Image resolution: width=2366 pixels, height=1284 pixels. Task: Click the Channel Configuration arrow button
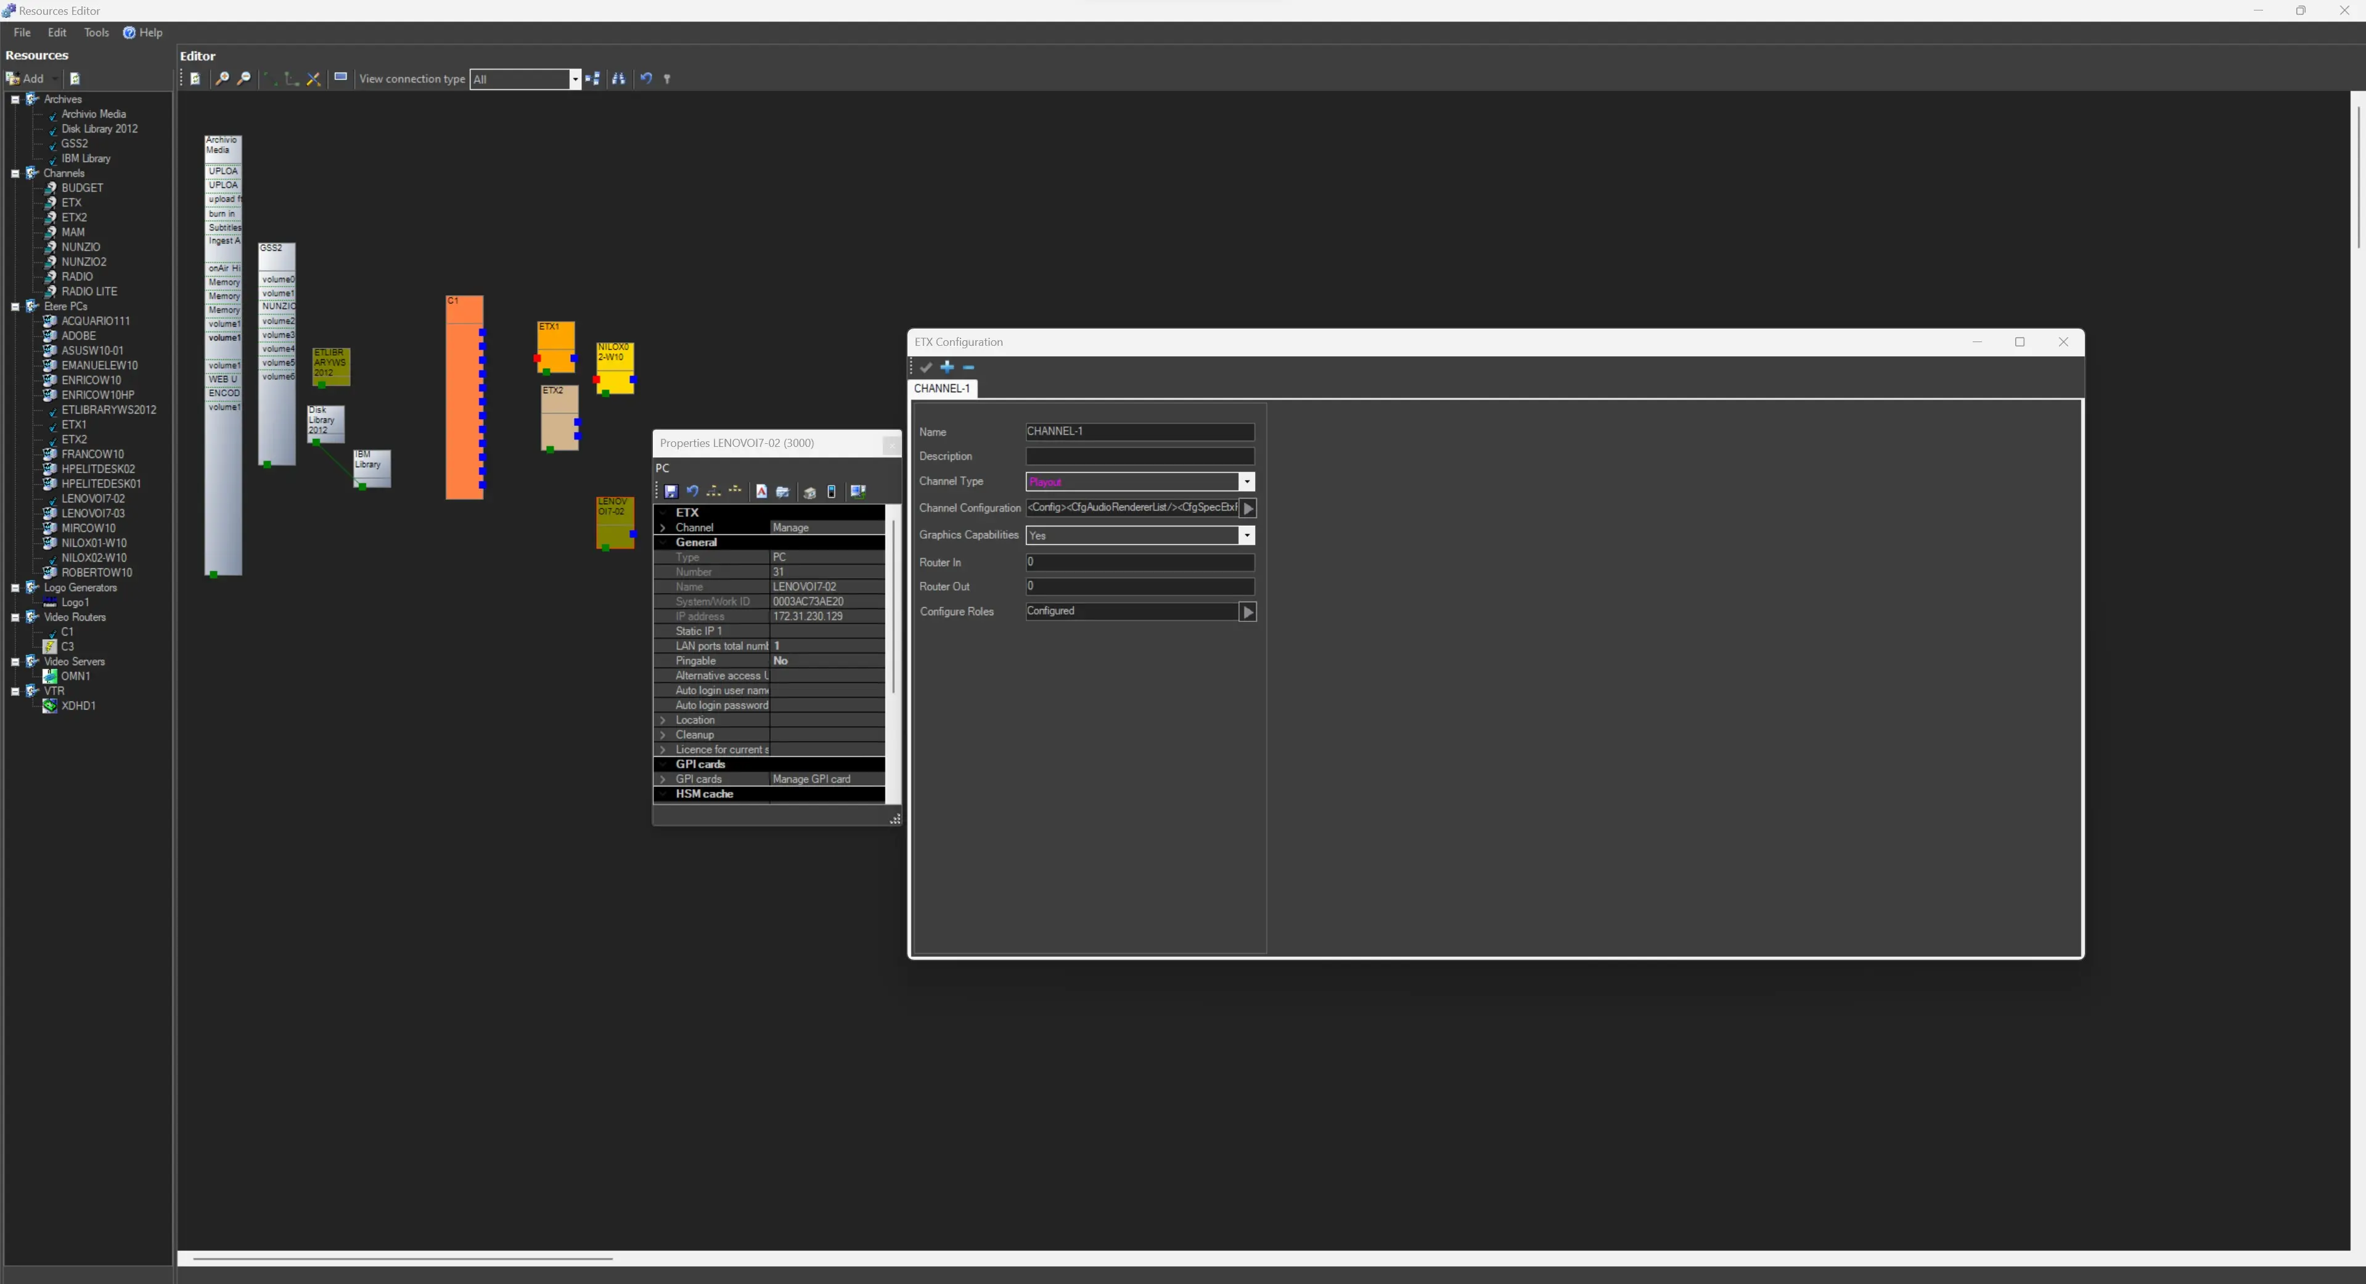(x=1247, y=508)
